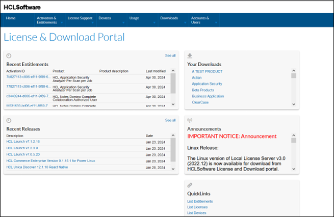Open Actian download link

pyautogui.click(x=197, y=77)
